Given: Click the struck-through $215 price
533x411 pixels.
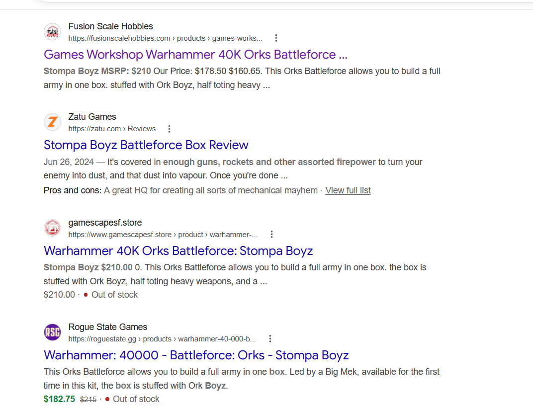Looking at the screenshot, I should (x=89, y=400).
